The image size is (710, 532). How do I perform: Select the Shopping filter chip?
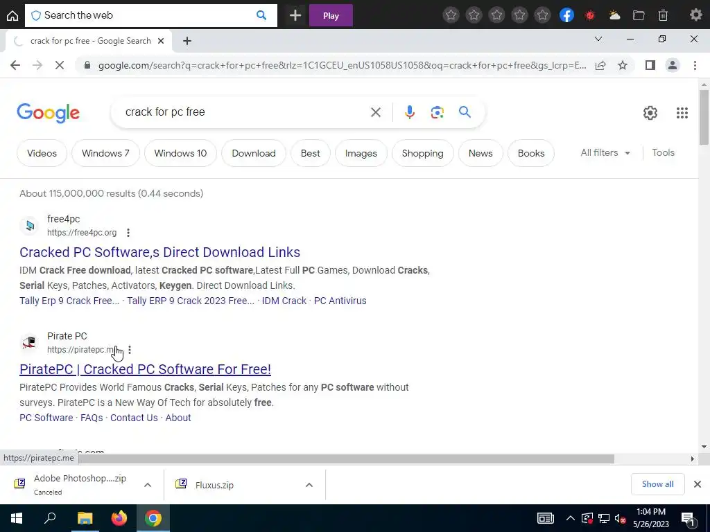(422, 153)
